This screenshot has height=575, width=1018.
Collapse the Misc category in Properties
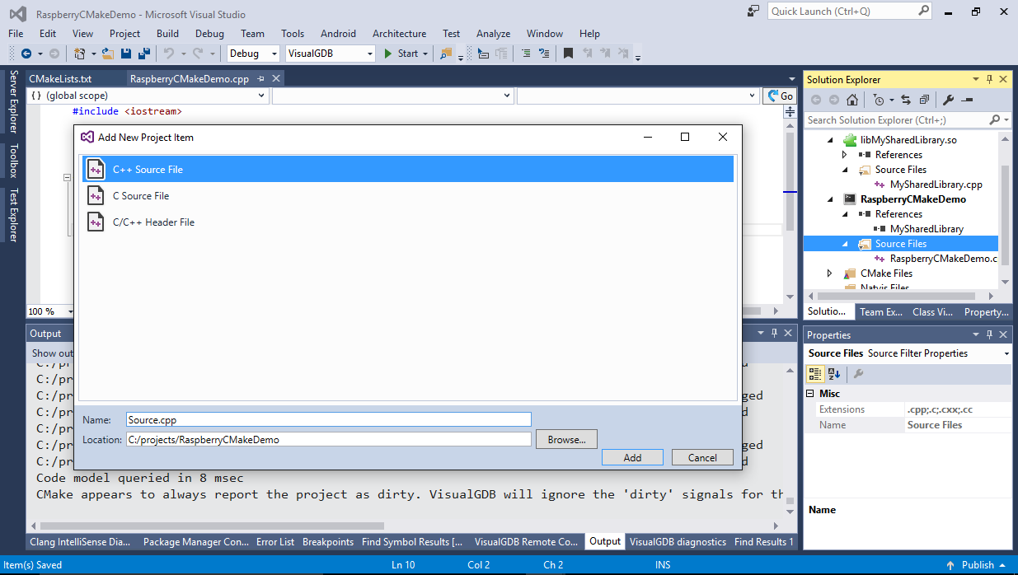point(811,394)
